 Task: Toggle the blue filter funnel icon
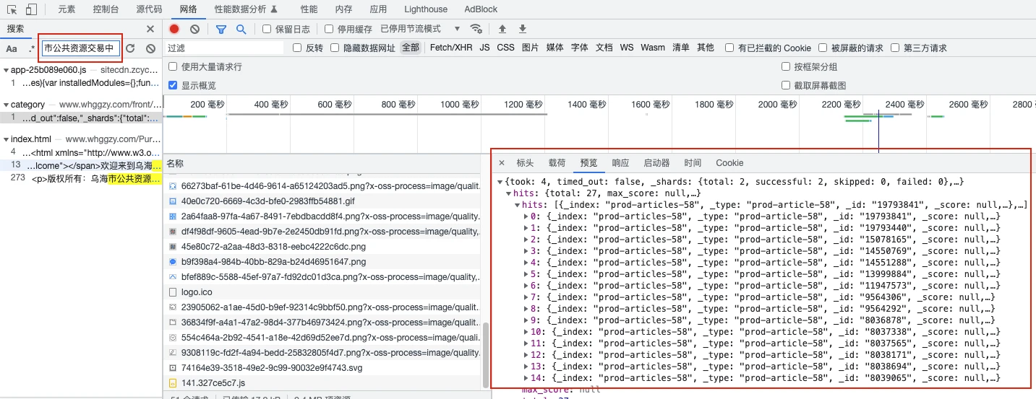coord(221,29)
